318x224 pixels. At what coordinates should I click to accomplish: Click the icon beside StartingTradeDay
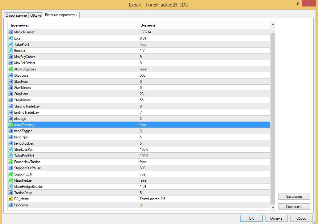pos(10,106)
